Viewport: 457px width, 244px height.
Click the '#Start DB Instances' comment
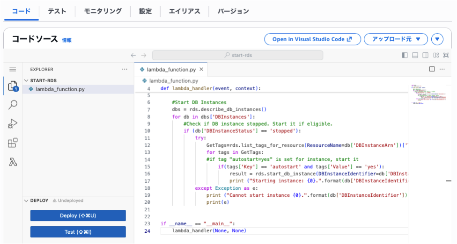199,102
